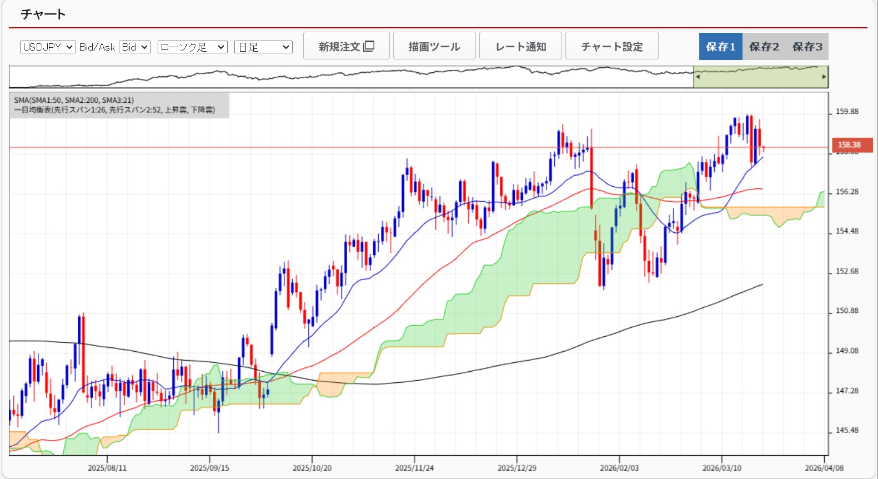The width and height of the screenshot is (878, 479).
Task: Click left handle arrow of range selector
Action: (698, 77)
